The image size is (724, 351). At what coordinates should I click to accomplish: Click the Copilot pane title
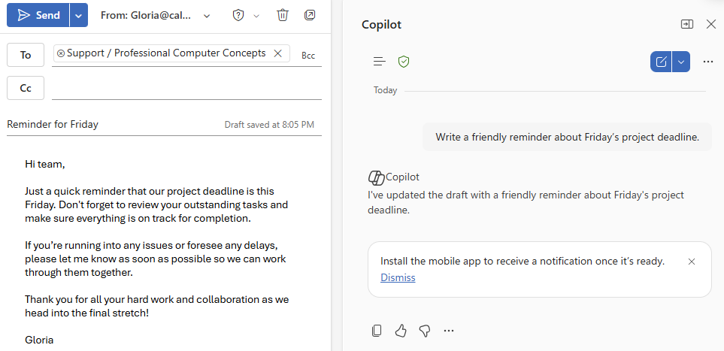[381, 25]
